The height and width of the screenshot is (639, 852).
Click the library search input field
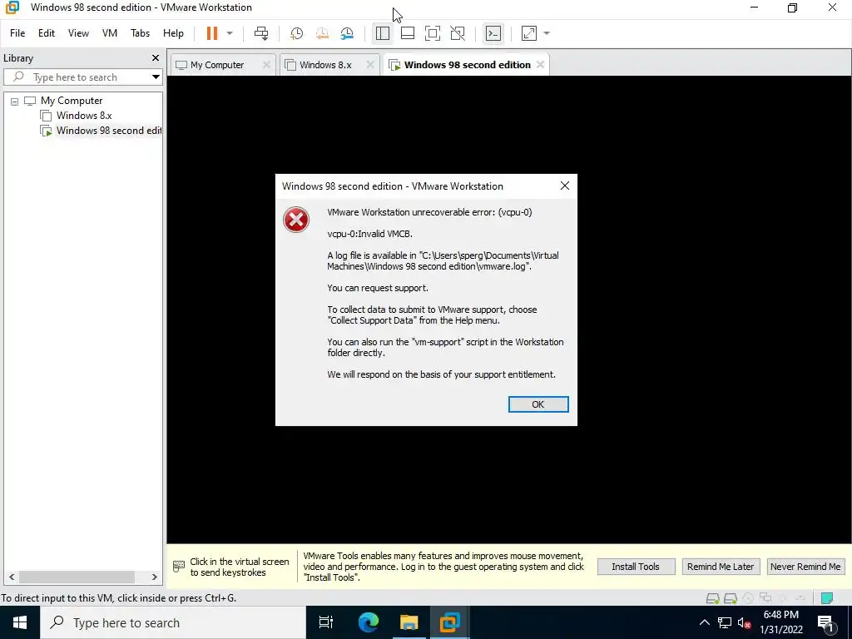click(x=82, y=77)
